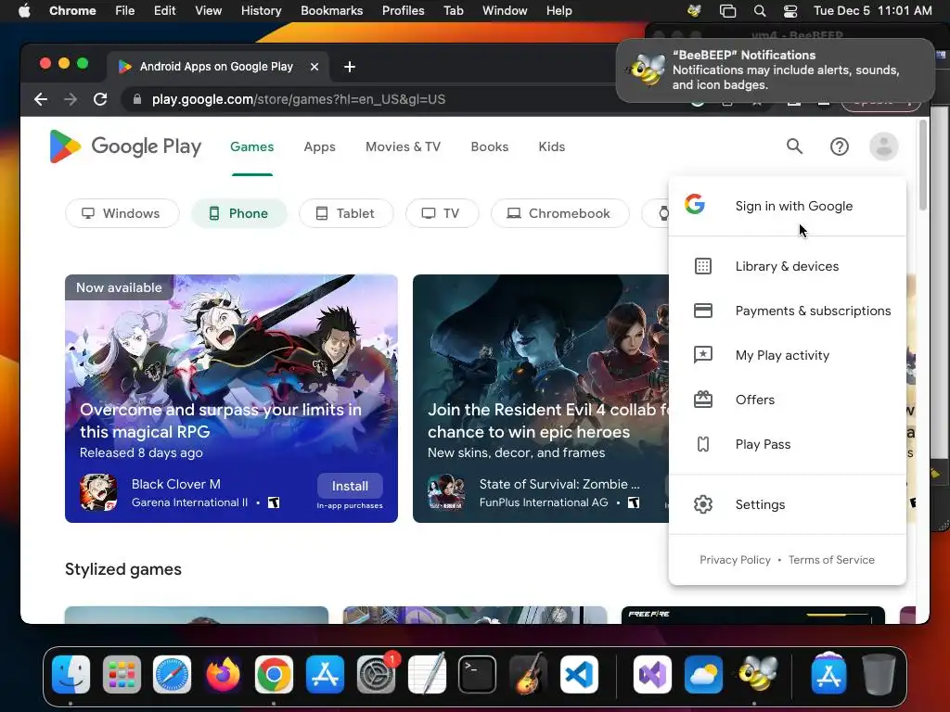Open Spotlight search in the menu bar

(760, 11)
